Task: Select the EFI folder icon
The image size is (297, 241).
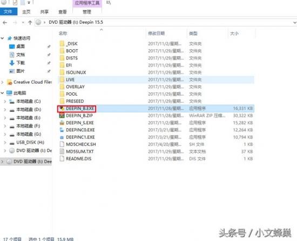Action: point(62,65)
